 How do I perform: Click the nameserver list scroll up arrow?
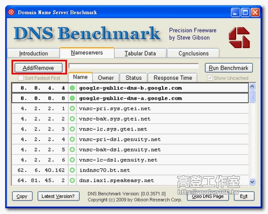pos(252,86)
